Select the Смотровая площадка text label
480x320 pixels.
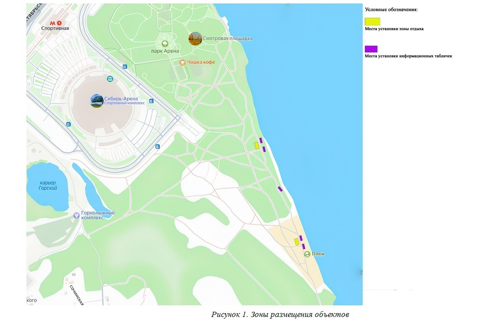tap(227, 38)
